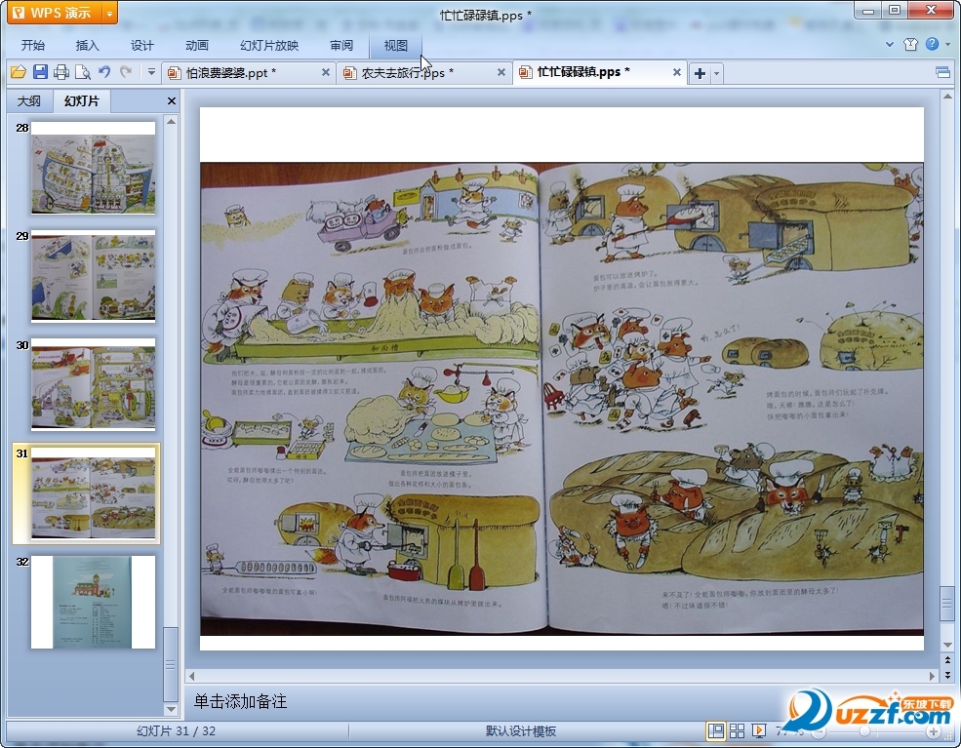
Task: Open the 设计 ribbon tab
Action: click(141, 45)
